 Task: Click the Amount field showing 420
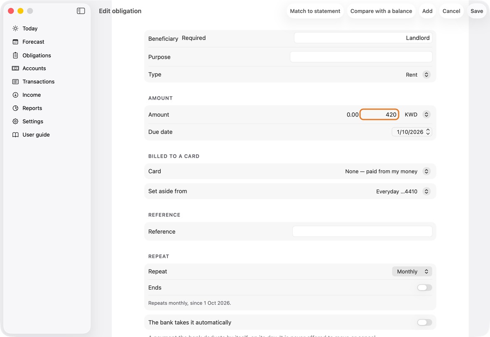click(x=380, y=115)
